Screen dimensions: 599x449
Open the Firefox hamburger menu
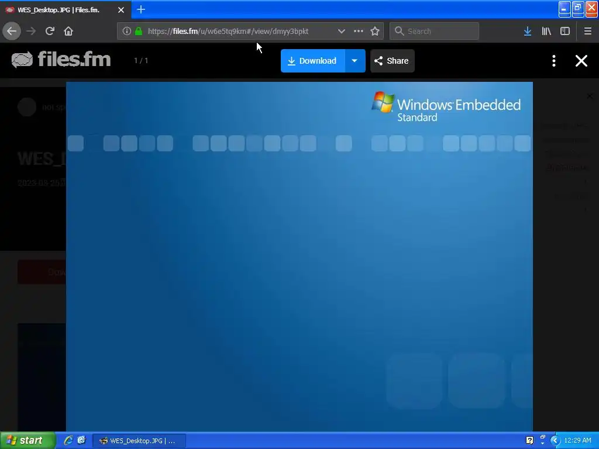pyautogui.click(x=587, y=31)
